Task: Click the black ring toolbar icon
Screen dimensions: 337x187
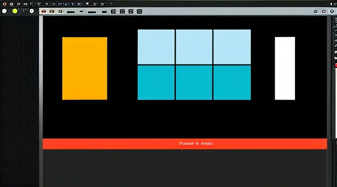Action: click(x=60, y=11)
